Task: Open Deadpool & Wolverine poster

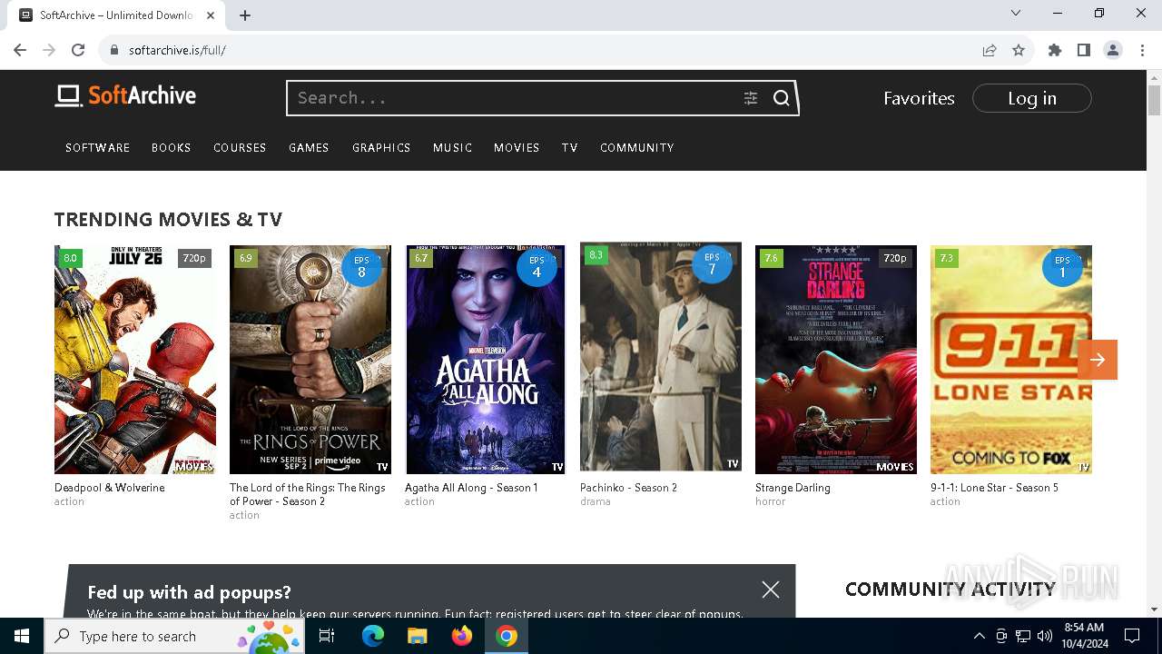Action: [x=135, y=360]
